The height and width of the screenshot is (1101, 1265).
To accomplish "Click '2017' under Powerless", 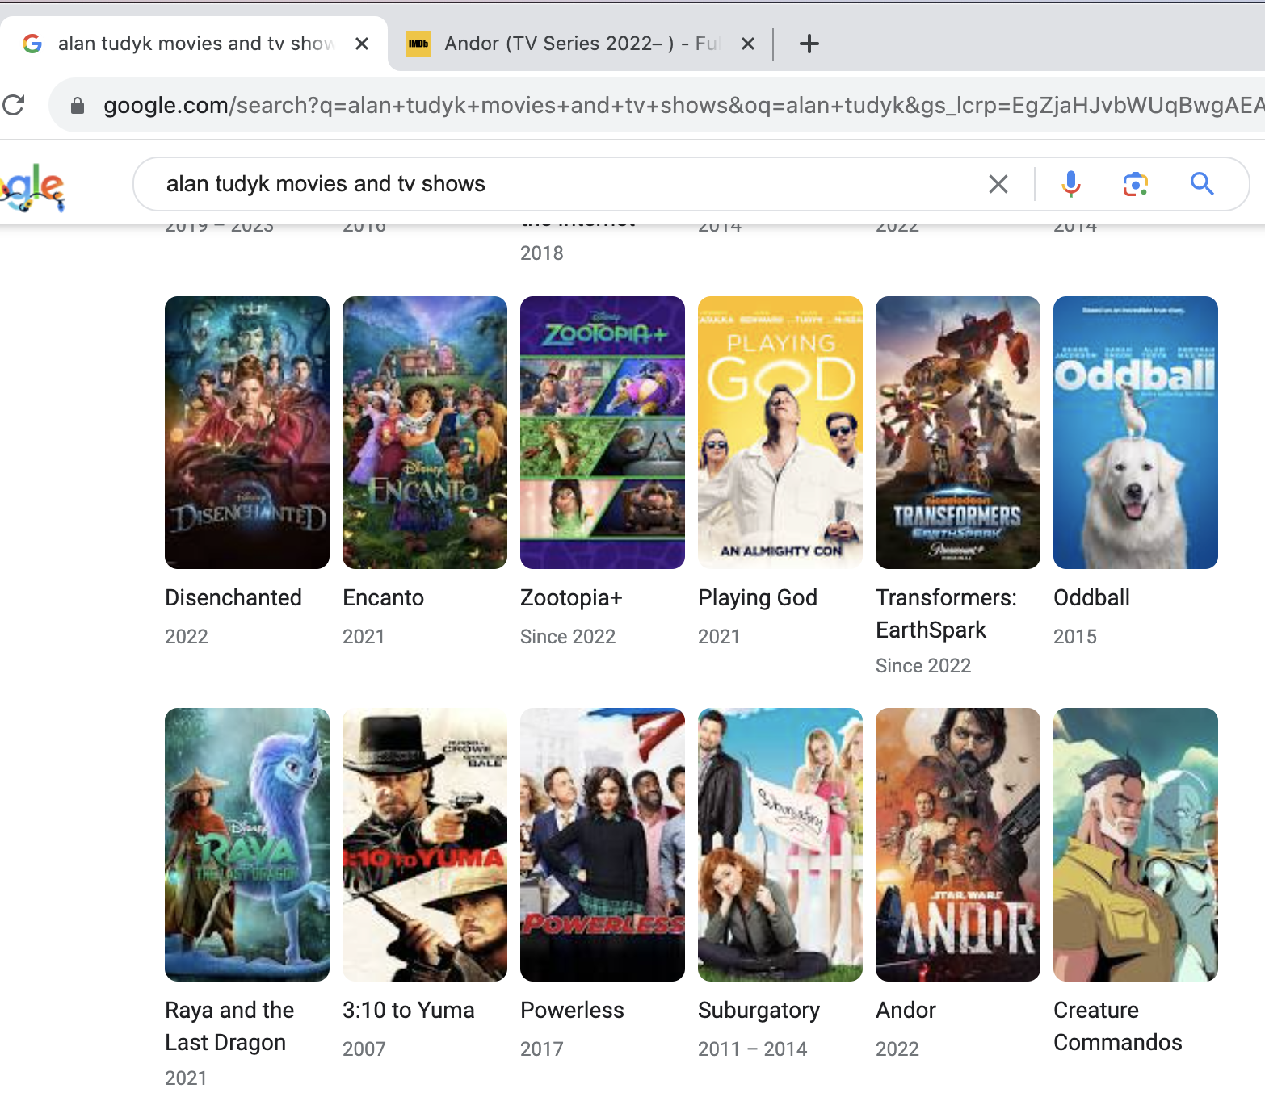I will tap(542, 1049).
